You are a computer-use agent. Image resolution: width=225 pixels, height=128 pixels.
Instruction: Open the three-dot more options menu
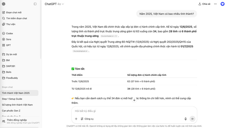pyautogui.click(x=215, y=4)
